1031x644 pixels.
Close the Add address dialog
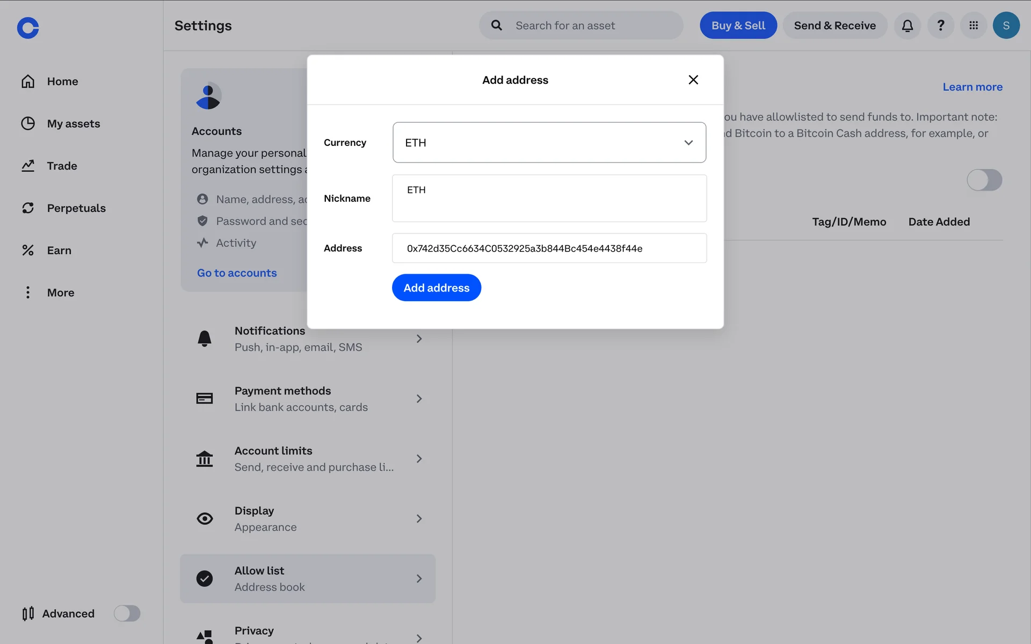tap(693, 80)
